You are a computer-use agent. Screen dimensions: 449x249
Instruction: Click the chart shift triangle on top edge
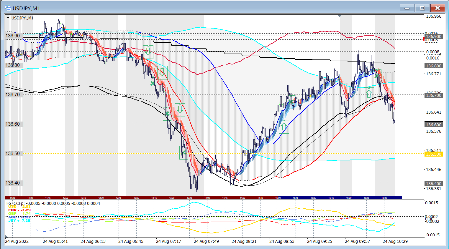340,16
